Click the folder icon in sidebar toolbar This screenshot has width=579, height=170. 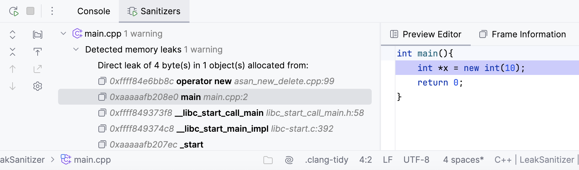click(x=38, y=35)
